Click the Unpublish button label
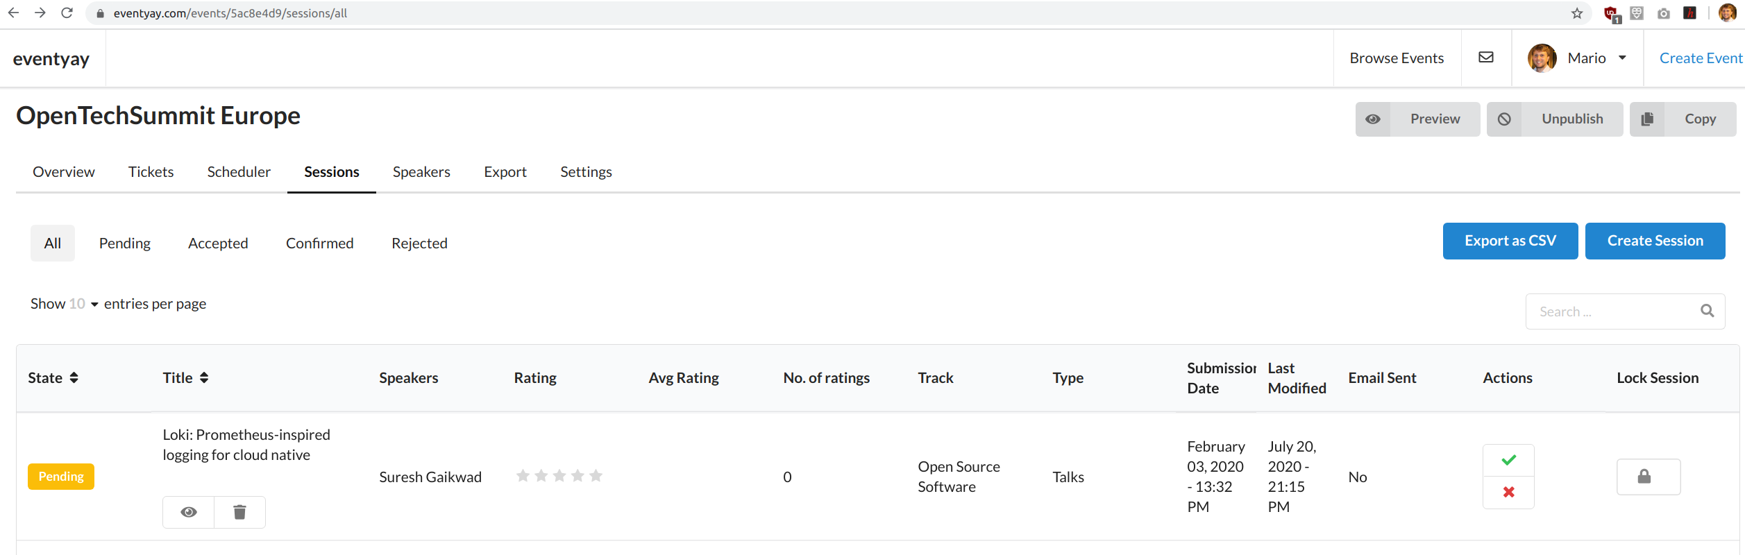The height and width of the screenshot is (555, 1745). [1572, 119]
